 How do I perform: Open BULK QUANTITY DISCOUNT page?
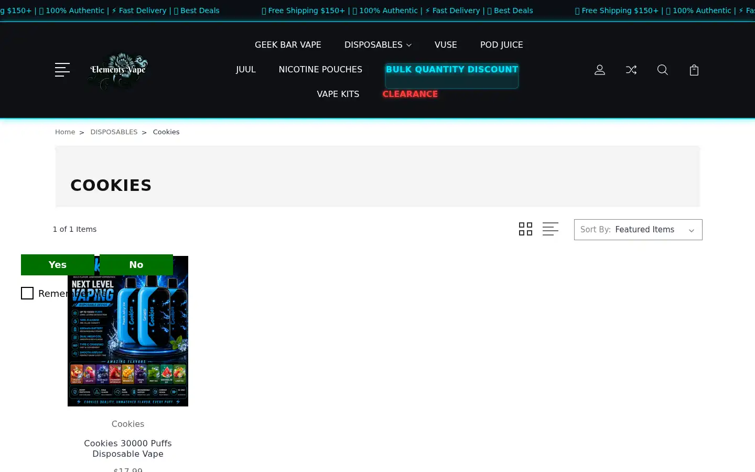pos(452,69)
